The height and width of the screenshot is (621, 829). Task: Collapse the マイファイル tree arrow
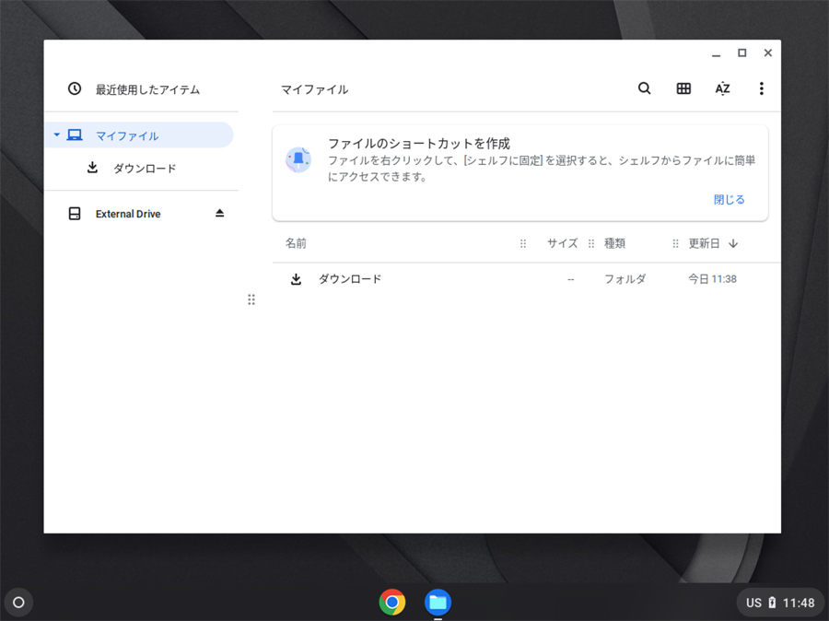point(56,135)
